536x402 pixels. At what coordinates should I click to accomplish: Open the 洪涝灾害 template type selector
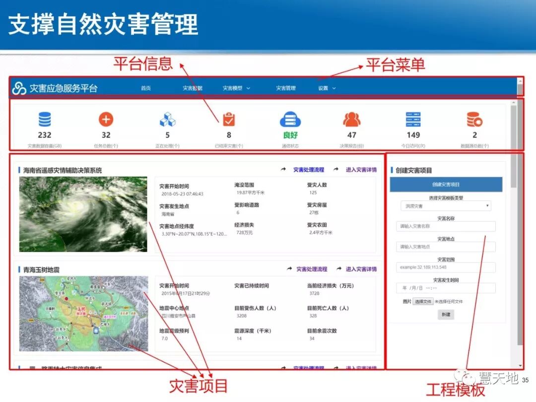point(446,206)
